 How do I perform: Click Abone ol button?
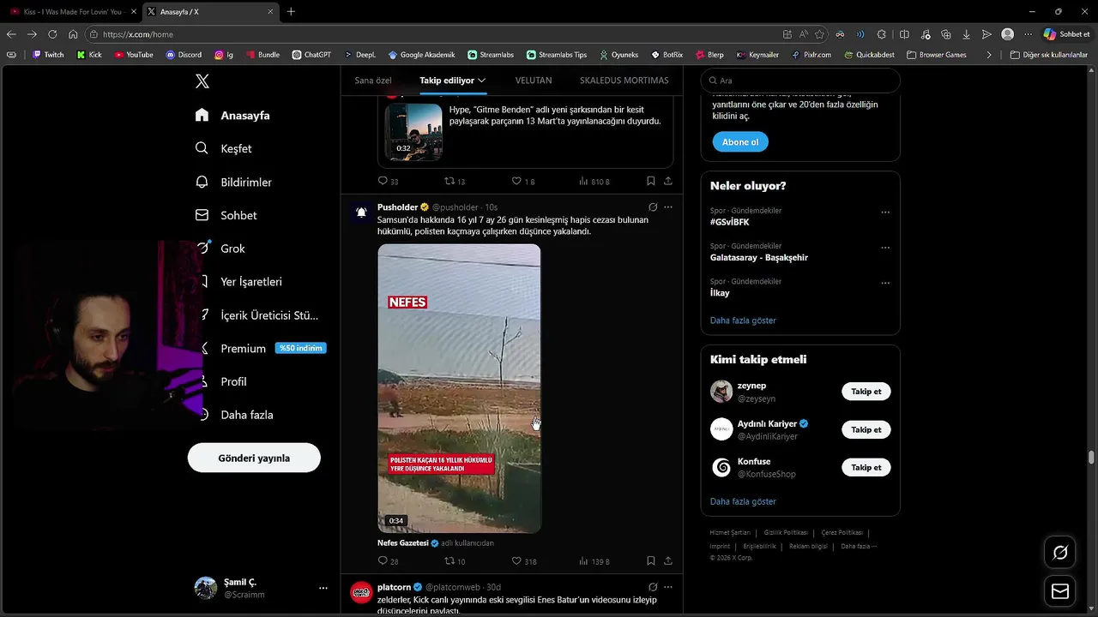(740, 142)
